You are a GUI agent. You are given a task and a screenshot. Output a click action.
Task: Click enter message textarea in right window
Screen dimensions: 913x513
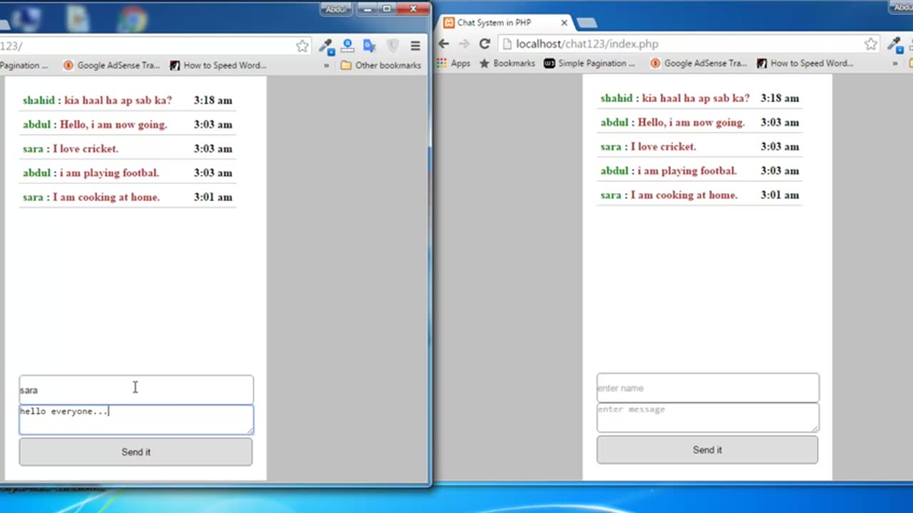click(x=708, y=418)
